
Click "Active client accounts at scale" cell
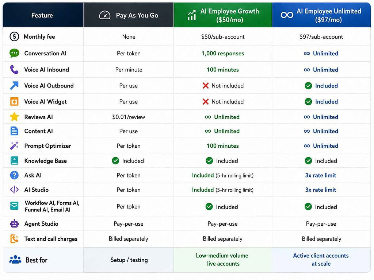pyautogui.click(x=321, y=260)
